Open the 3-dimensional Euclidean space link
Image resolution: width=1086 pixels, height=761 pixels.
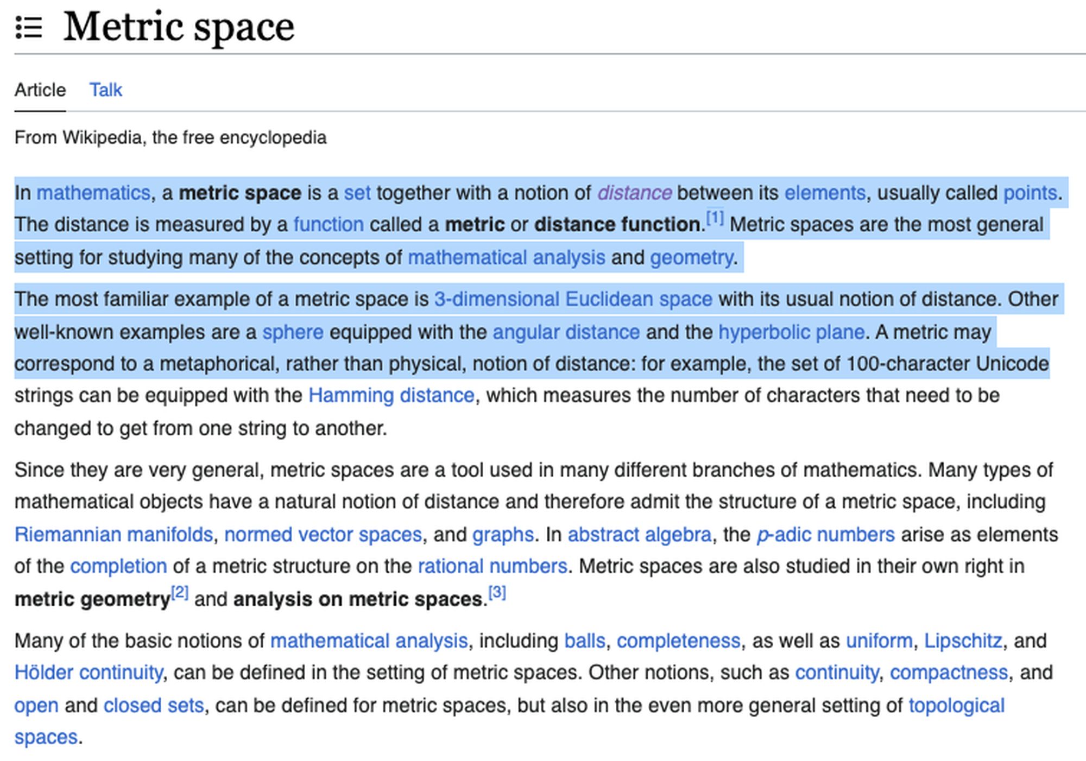pyautogui.click(x=573, y=300)
